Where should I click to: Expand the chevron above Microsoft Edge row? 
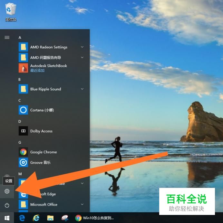(x=82, y=183)
